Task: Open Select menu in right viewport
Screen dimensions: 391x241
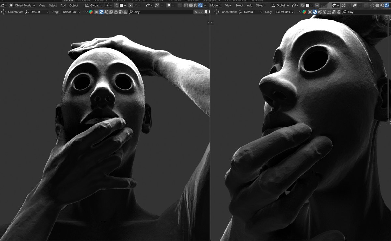Action: [x=239, y=5]
